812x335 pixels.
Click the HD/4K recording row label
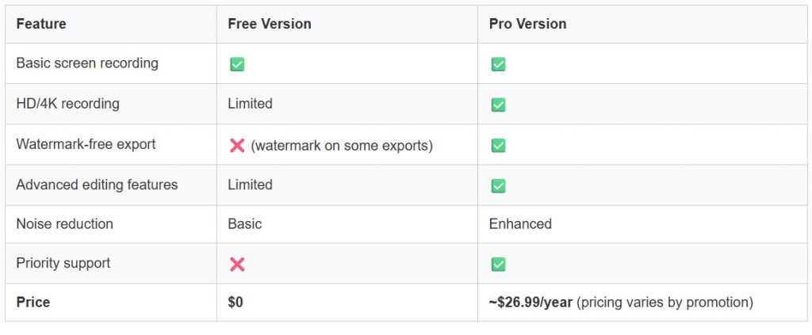click(68, 104)
